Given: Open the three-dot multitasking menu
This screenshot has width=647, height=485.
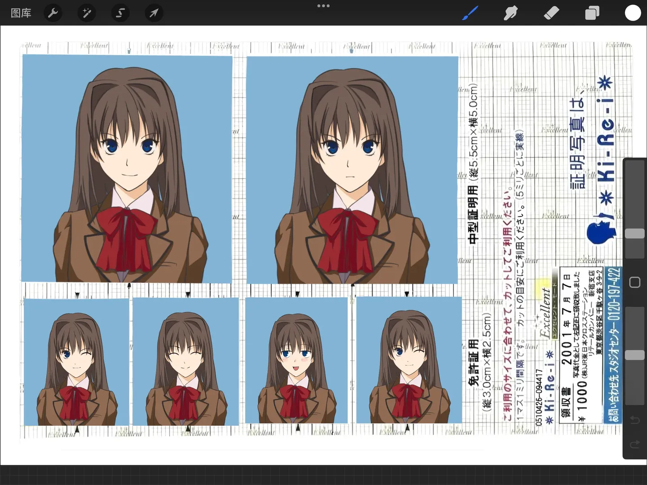Looking at the screenshot, I should coord(323,6).
